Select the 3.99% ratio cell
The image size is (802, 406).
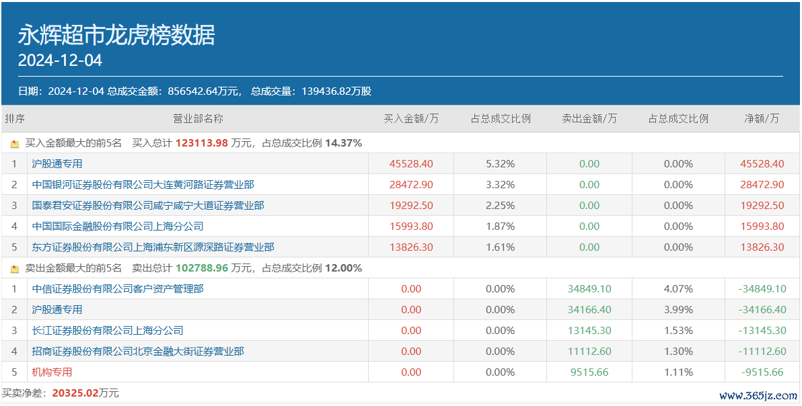(678, 309)
